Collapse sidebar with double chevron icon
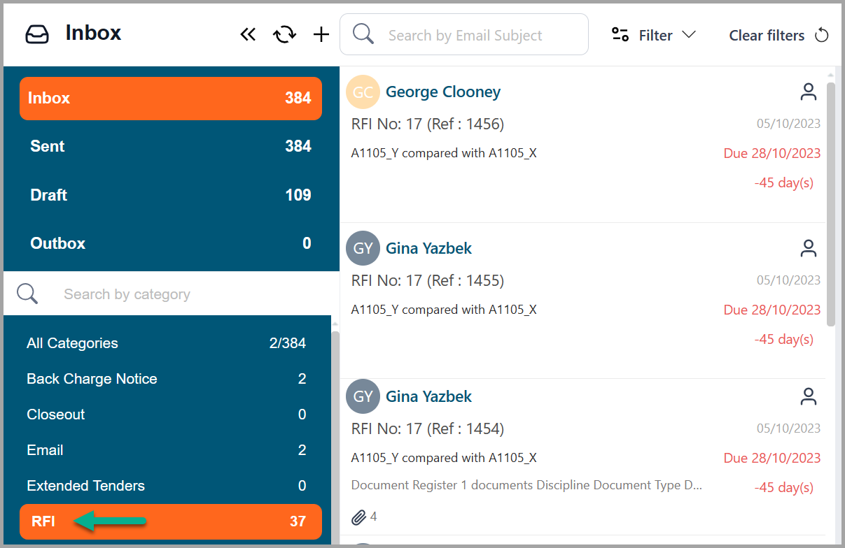The image size is (845, 548). [x=248, y=34]
